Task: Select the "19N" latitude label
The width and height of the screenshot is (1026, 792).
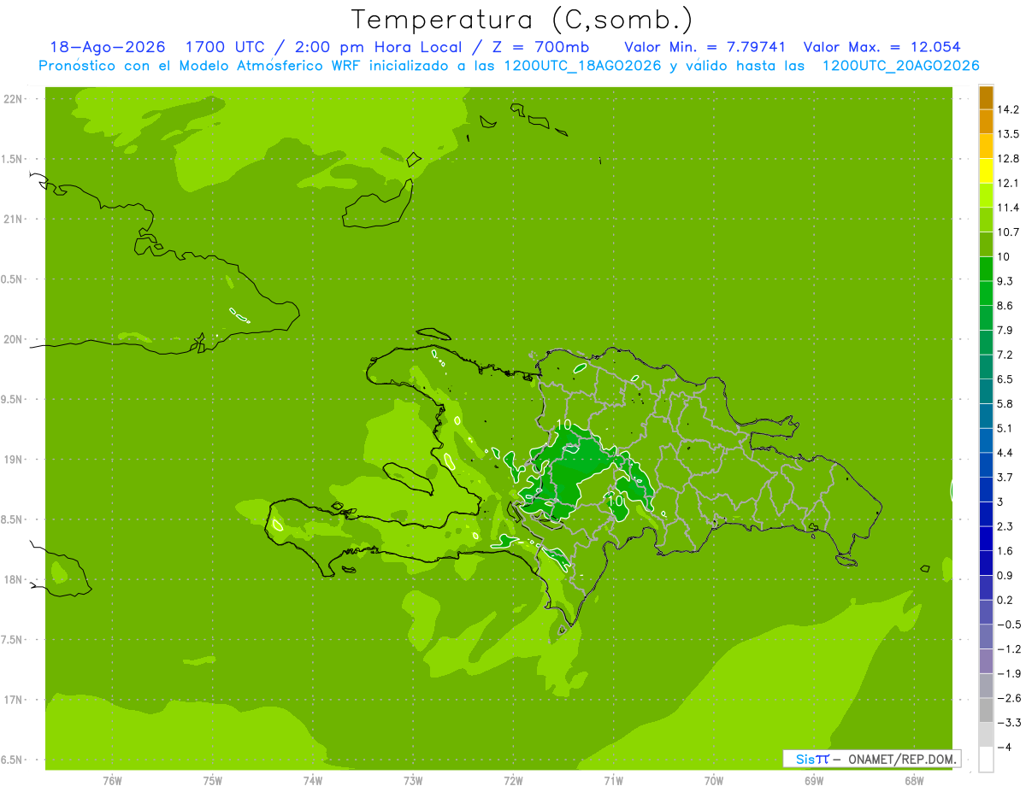Action: [15, 460]
